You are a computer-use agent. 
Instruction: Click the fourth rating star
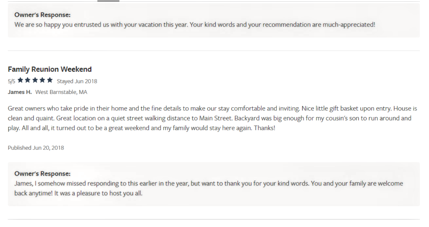point(42,80)
